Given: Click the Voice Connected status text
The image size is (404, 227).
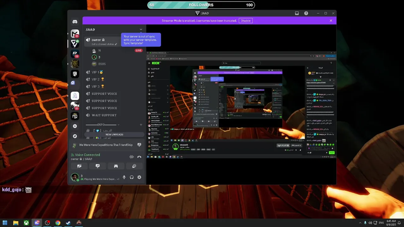Looking at the screenshot, I should pos(87,155).
